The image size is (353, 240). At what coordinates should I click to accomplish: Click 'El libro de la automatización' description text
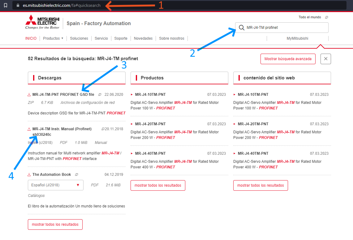pyautogui.click(x=76, y=206)
